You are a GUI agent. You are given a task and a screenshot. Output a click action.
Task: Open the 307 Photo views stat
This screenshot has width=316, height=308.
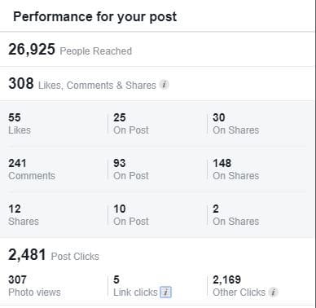tap(34, 286)
